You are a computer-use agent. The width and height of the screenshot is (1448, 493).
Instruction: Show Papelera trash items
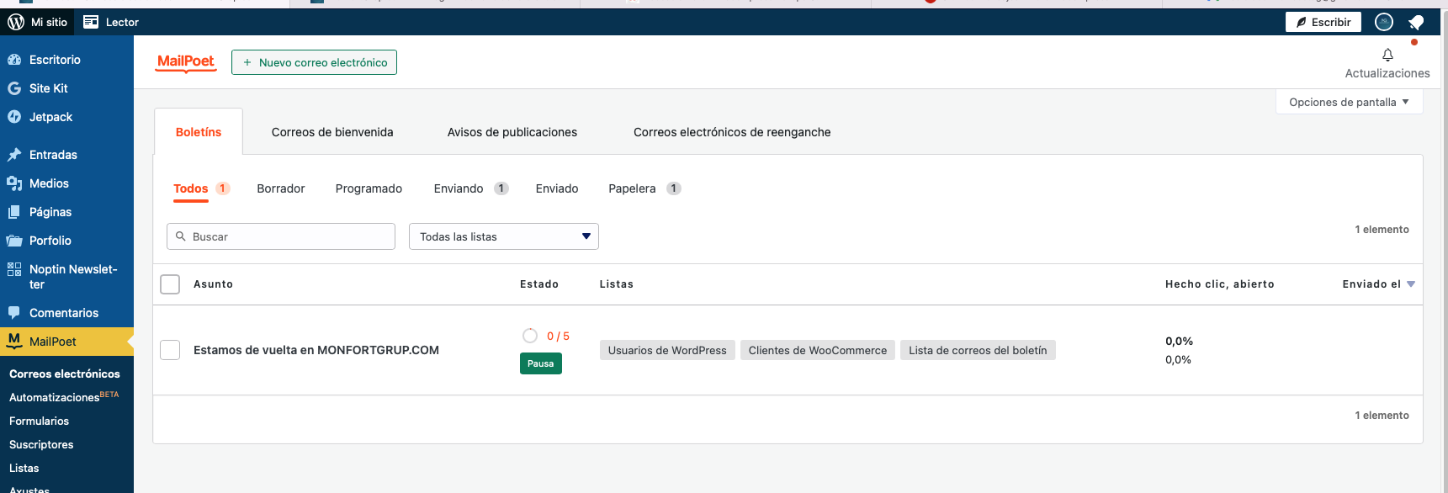[632, 188]
